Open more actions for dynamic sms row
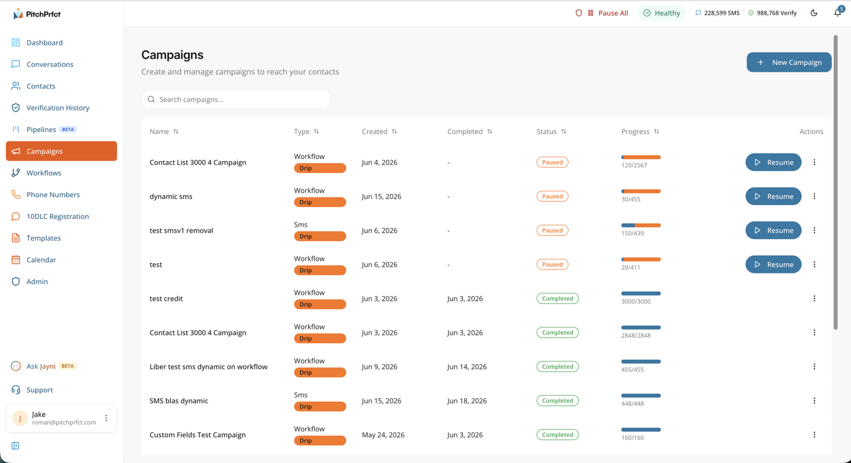Viewport: 851px width, 463px height. pyautogui.click(x=814, y=196)
